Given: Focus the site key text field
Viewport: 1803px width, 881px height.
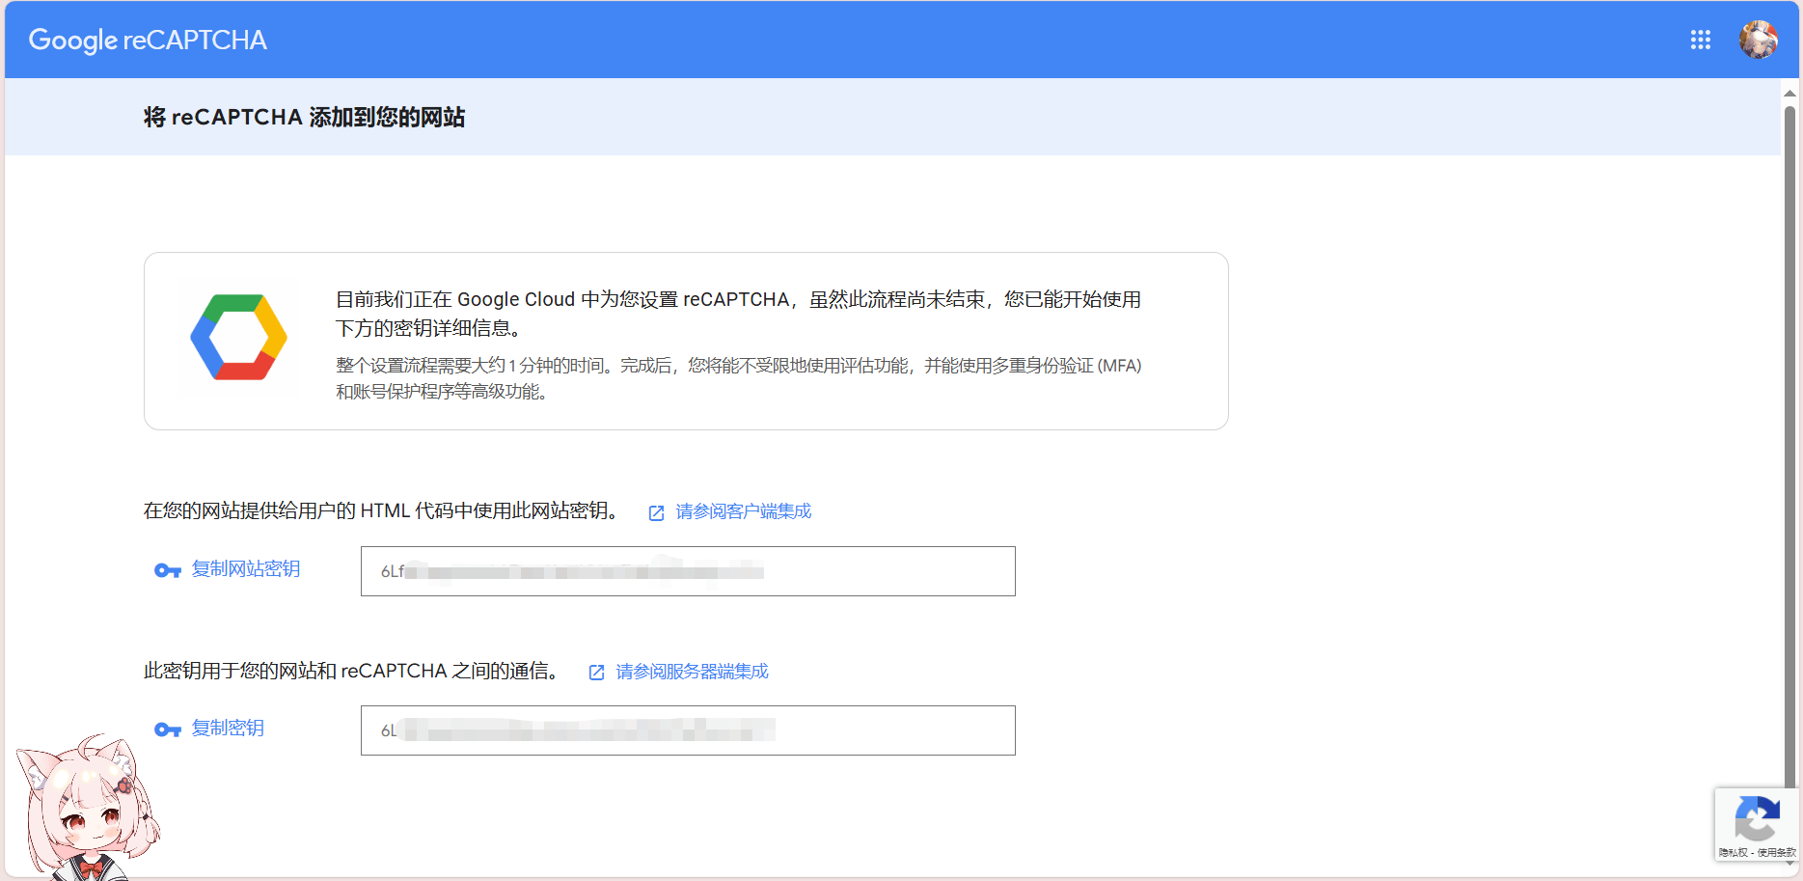Looking at the screenshot, I should point(687,571).
